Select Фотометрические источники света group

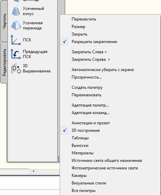(110, 168)
